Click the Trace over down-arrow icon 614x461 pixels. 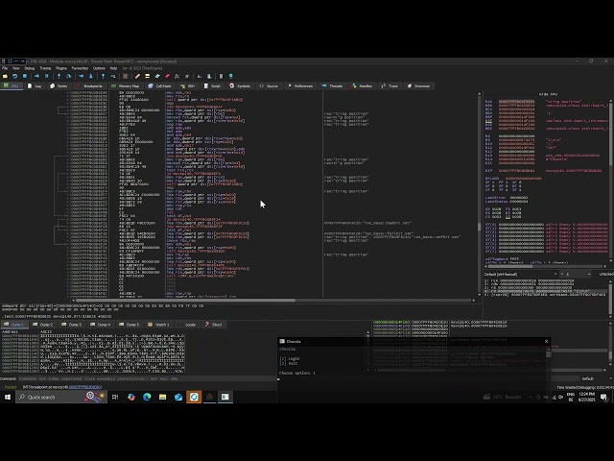[91, 76]
